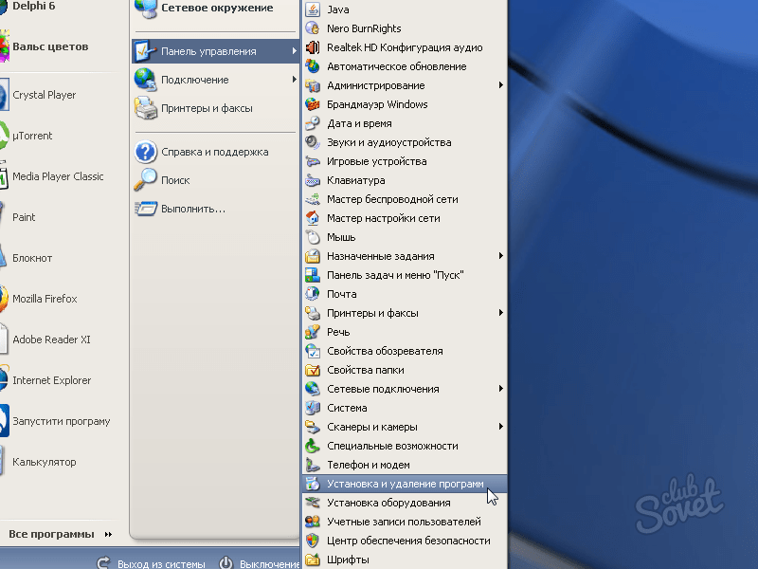This screenshot has height=569, width=758.
Task: Expand Сканеры и камеры submenu arrow
Action: (500, 427)
